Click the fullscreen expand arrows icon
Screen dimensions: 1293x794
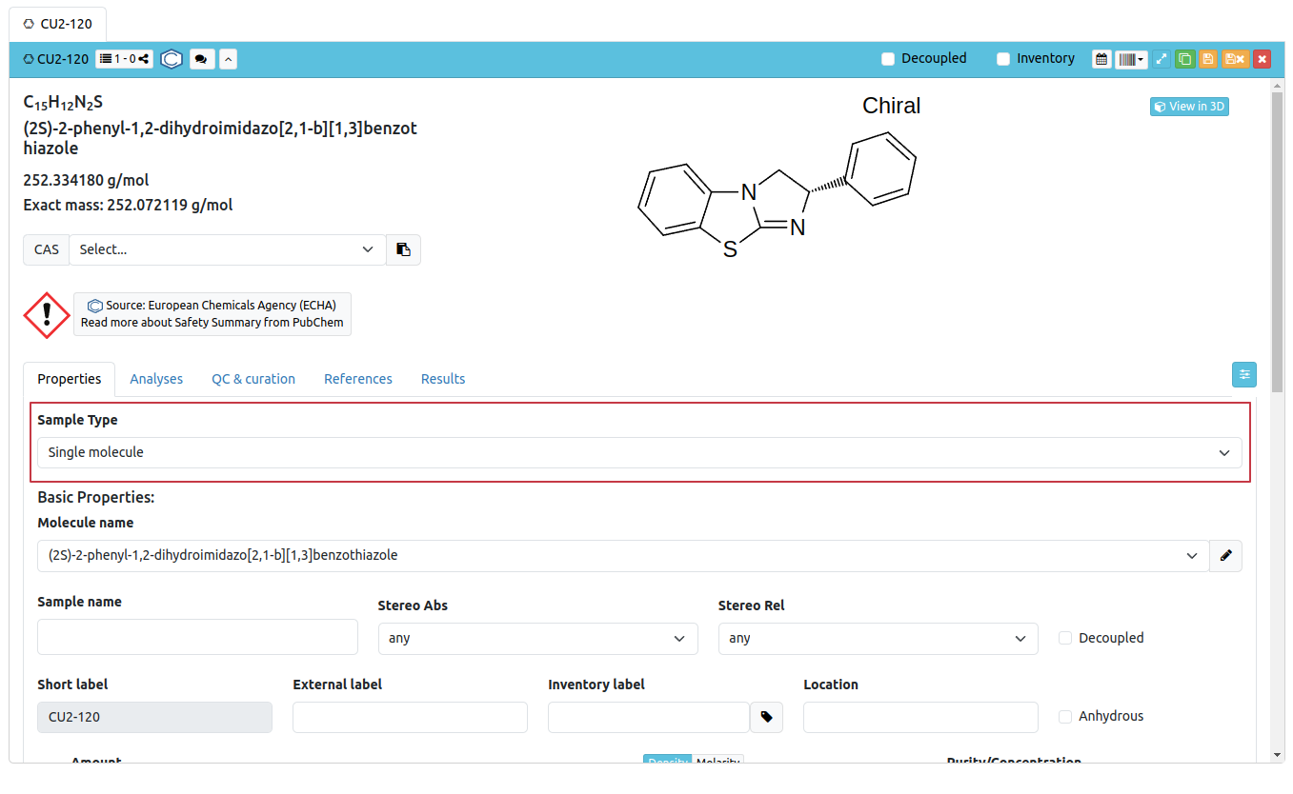1162,59
